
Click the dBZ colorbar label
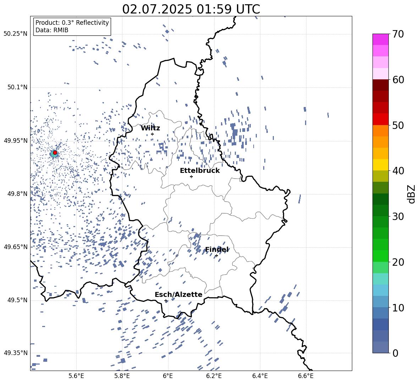412,194
